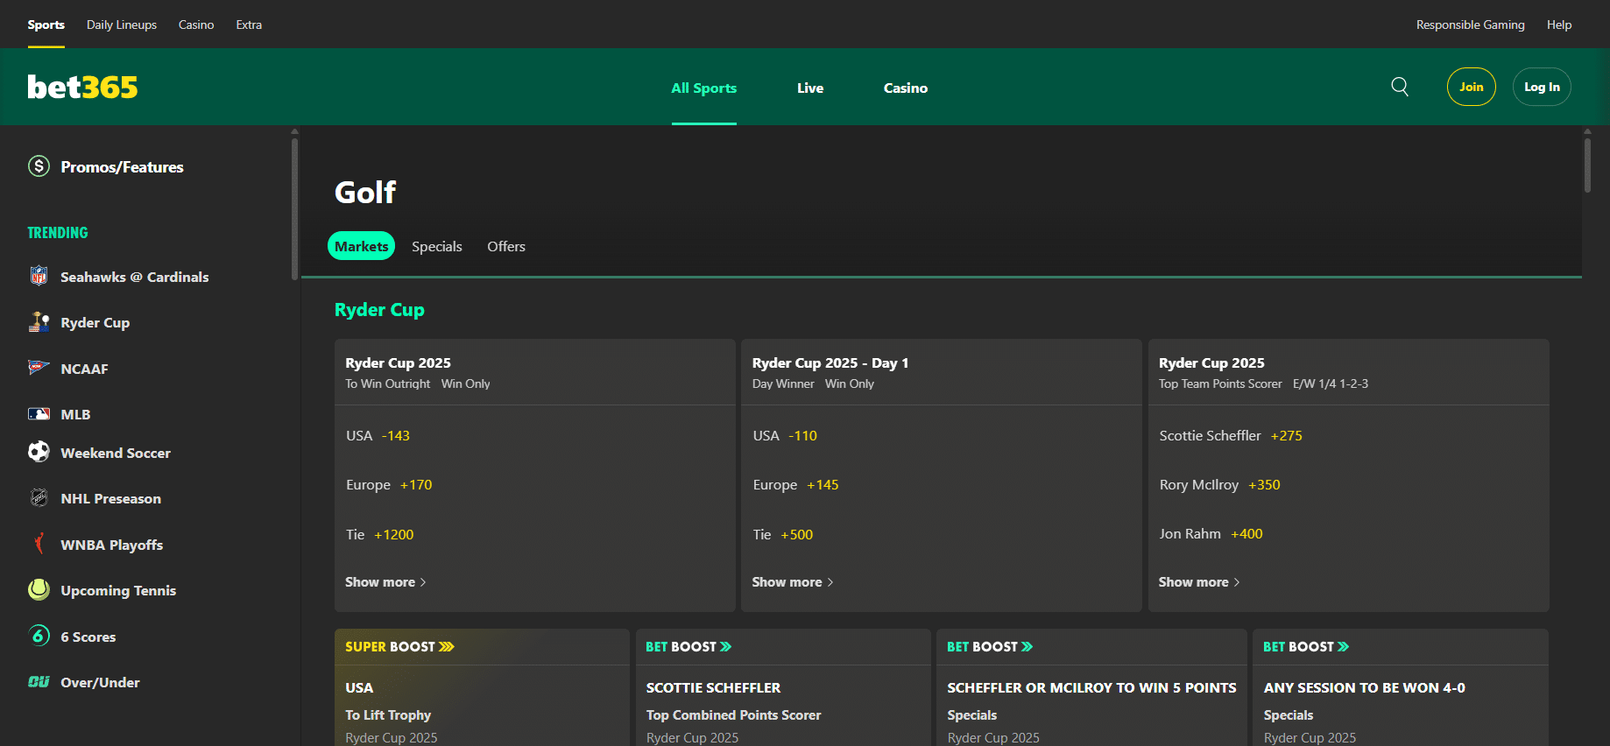Click Bet Boost arrows on Scheffler or McIlroy card

tap(1027, 647)
